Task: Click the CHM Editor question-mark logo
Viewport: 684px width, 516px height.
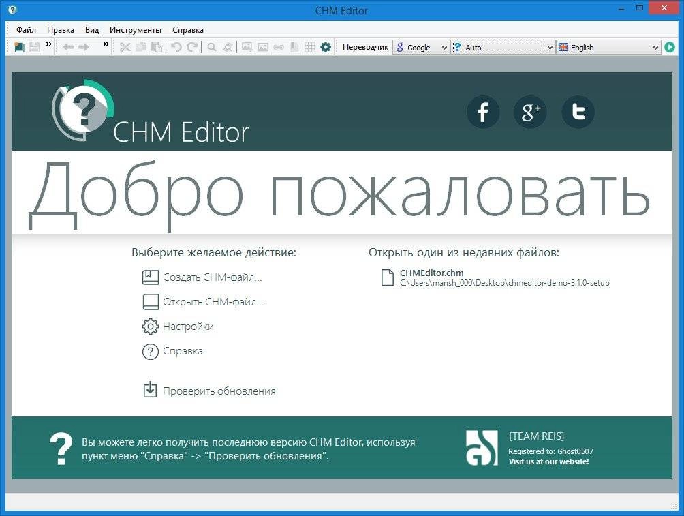Action: [x=83, y=110]
